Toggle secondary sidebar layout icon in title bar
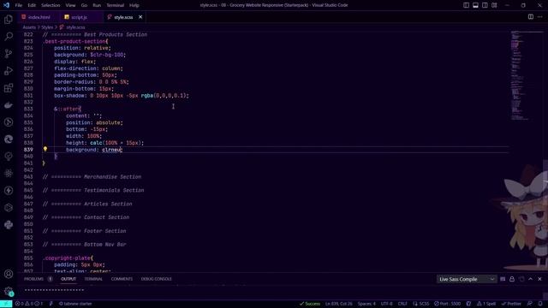This screenshot has height=308, width=548. (x=485, y=5)
